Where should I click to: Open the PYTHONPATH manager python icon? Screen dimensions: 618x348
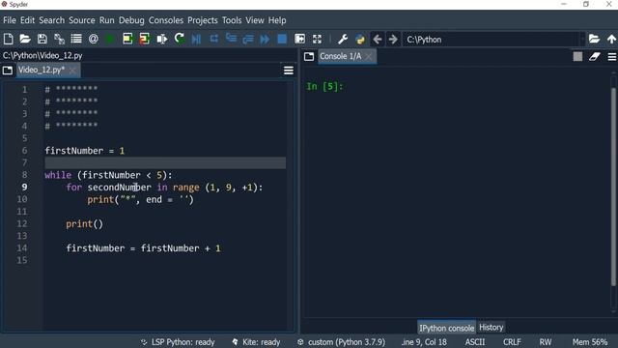[x=360, y=39]
